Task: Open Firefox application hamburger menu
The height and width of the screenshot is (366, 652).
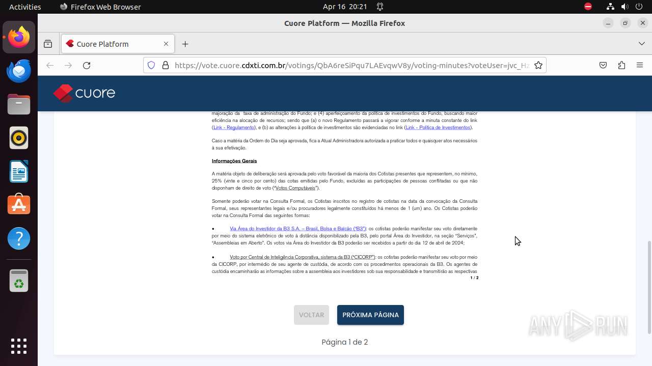Action: click(640, 65)
